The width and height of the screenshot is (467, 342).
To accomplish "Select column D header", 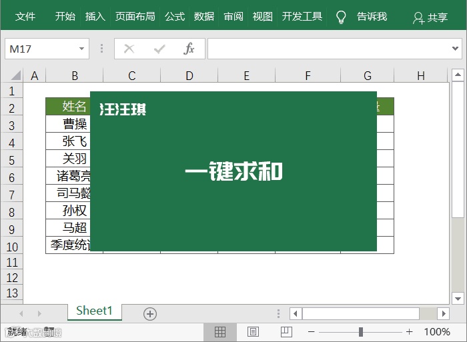I will point(189,75).
